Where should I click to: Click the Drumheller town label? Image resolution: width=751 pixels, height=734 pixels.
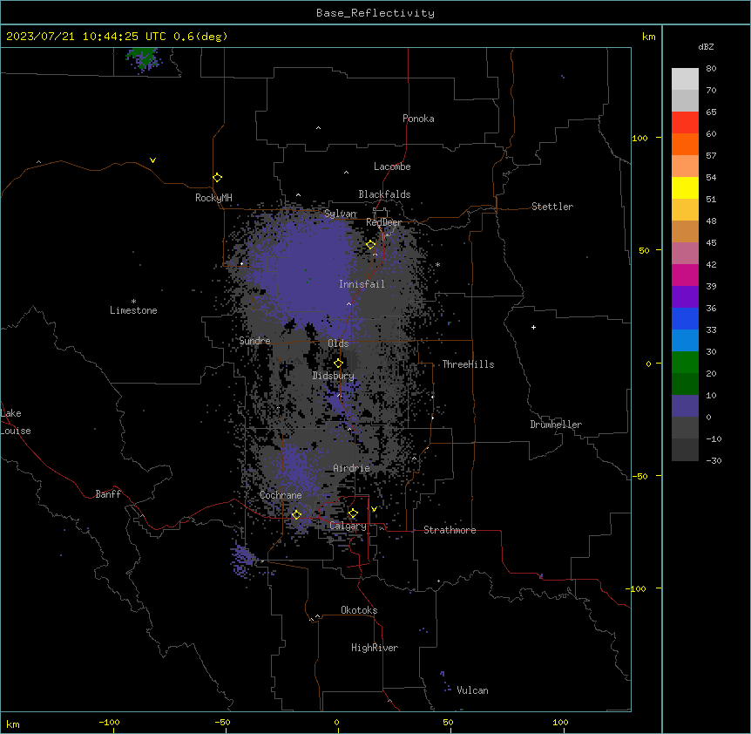pyautogui.click(x=556, y=425)
